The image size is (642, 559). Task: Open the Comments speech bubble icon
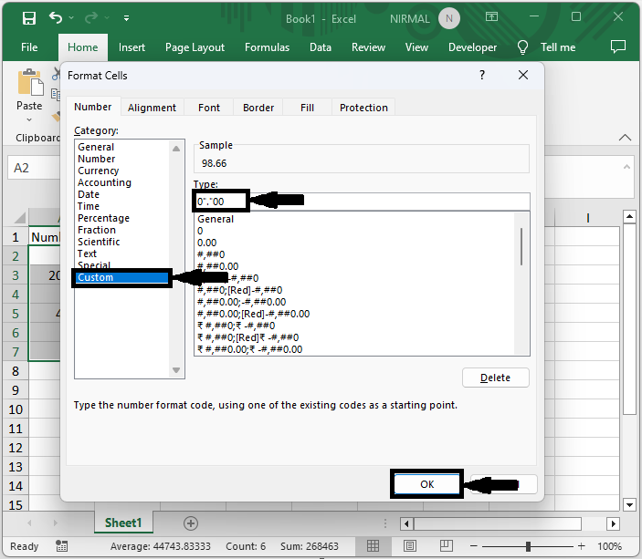click(x=618, y=47)
